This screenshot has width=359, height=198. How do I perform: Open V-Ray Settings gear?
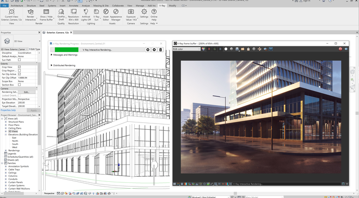144,11
